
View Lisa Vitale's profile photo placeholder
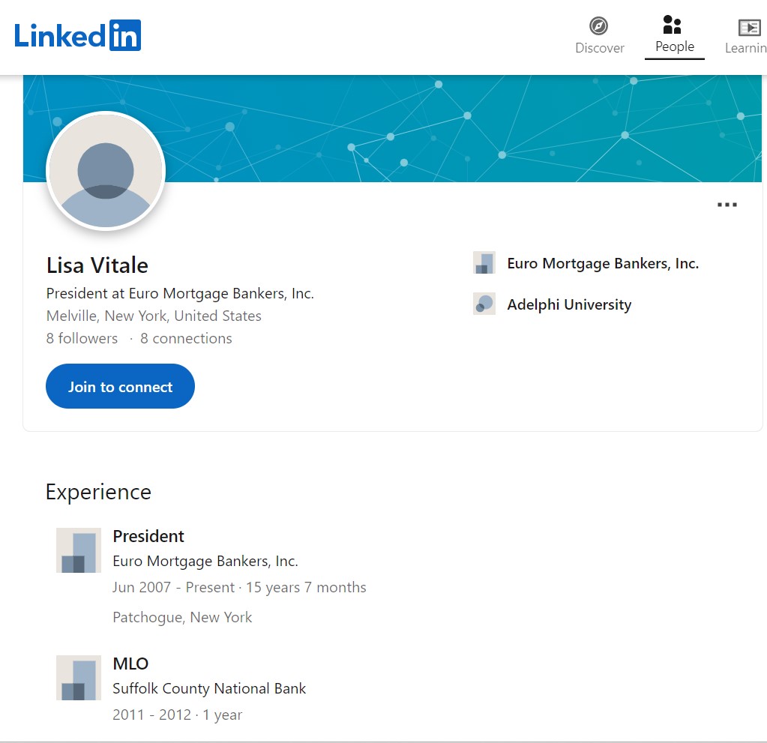click(106, 171)
